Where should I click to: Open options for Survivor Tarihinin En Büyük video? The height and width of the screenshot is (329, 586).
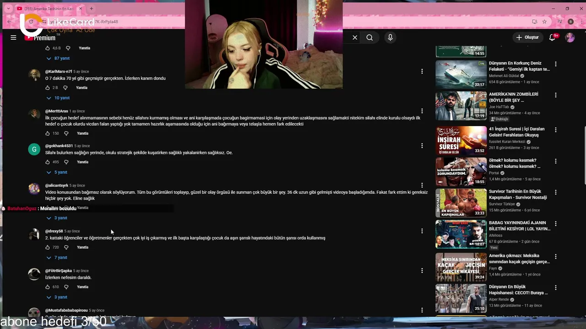point(556,192)
